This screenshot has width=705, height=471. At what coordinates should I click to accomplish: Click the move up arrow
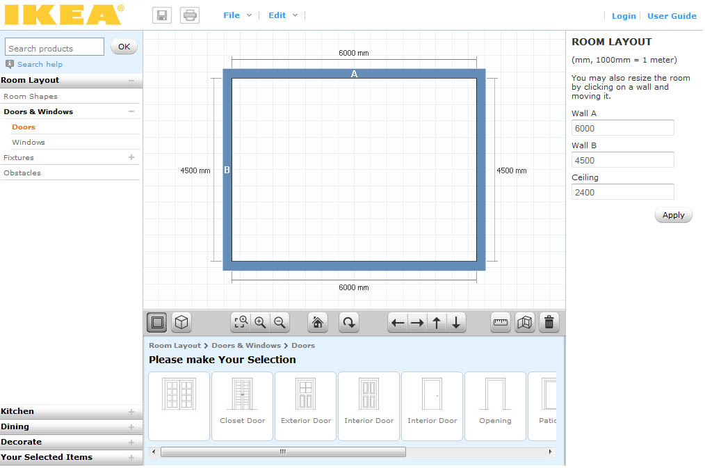click(x=437, y=323)
